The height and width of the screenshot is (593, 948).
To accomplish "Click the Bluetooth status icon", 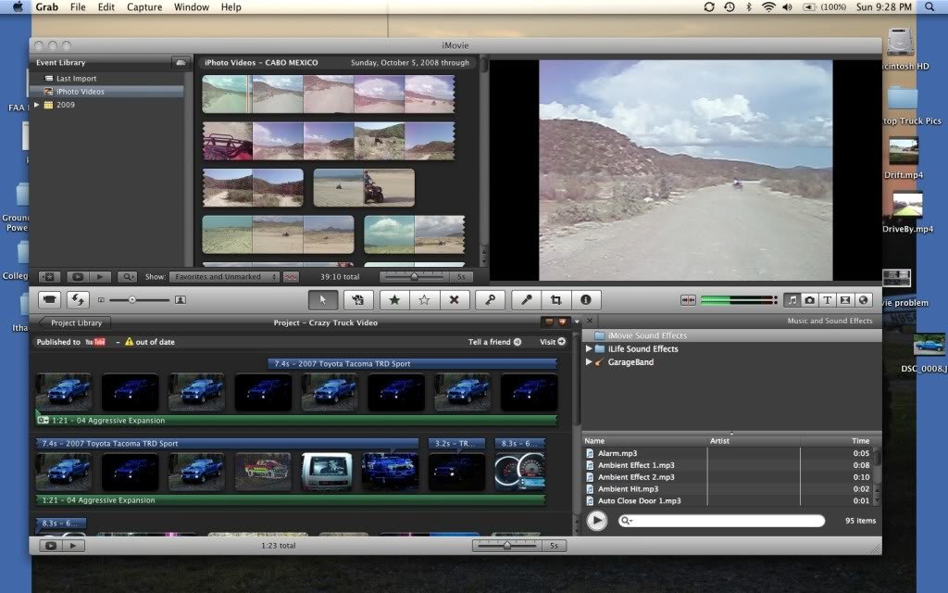I will click(748, 7).
